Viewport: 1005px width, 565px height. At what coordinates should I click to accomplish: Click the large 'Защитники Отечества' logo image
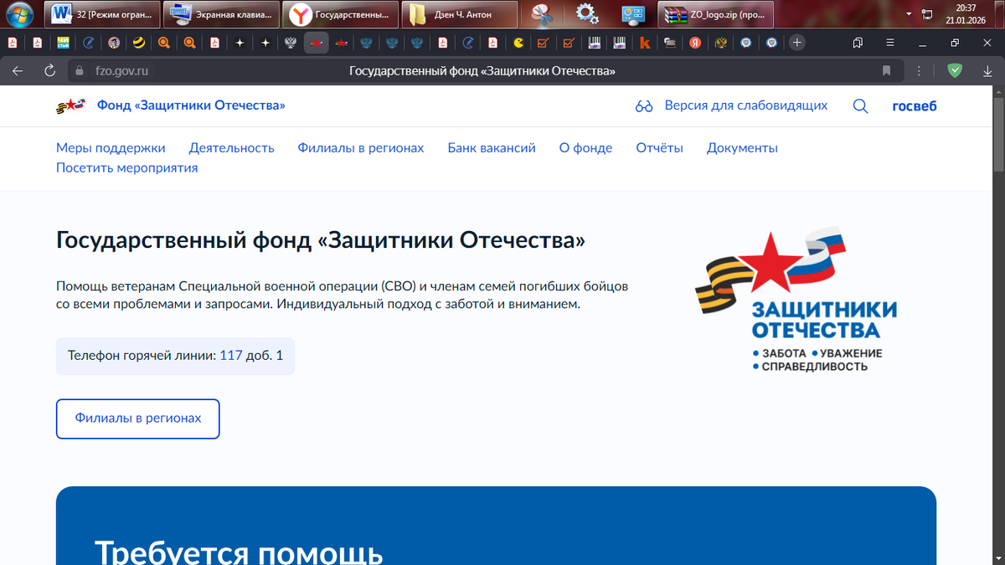click(796, 299)
